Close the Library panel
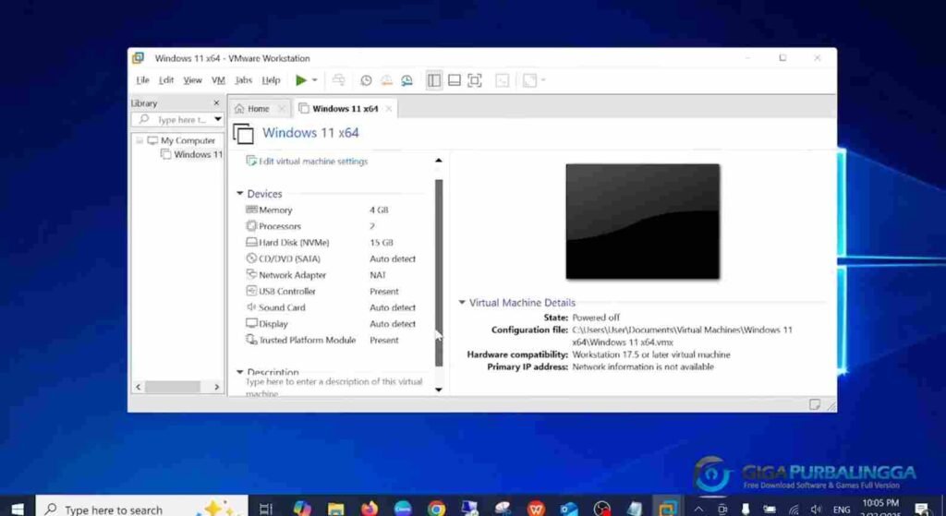 coord(216,103)
